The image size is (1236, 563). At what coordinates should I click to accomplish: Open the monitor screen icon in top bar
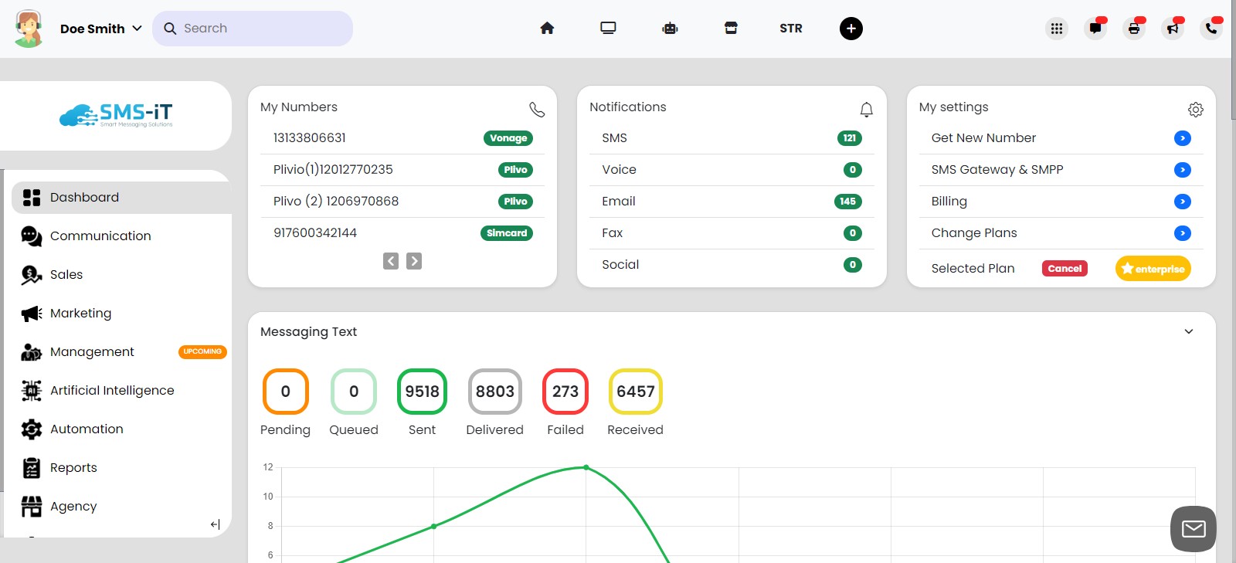608,29
